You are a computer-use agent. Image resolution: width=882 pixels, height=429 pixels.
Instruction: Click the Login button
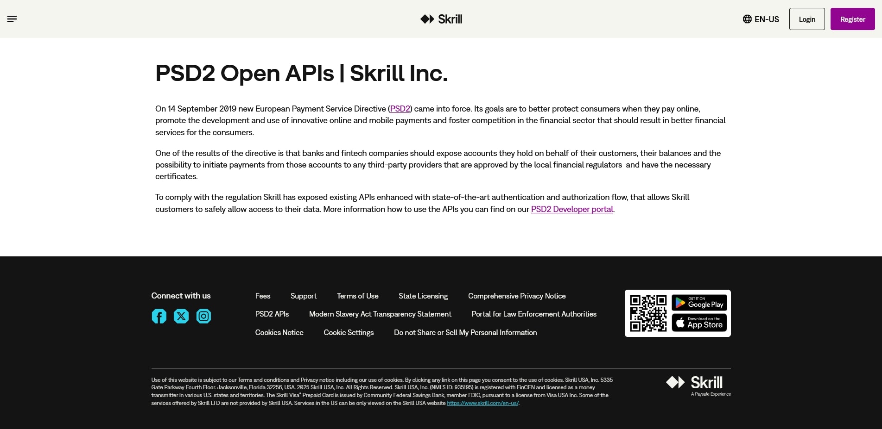pyautogui.click(x=806, y=19)
